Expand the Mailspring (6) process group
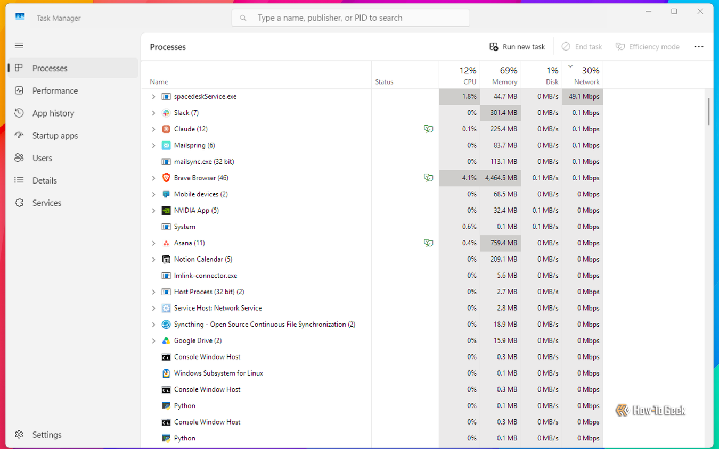This screenshot has width=719, height=449. [153, 145]
